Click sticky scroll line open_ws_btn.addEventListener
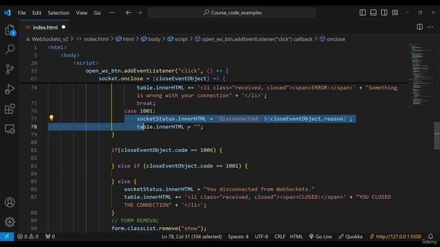 click(157, 71)
